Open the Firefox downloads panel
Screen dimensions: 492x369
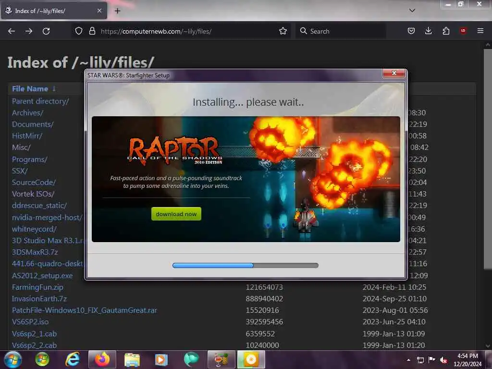click(x=428, y=31)
